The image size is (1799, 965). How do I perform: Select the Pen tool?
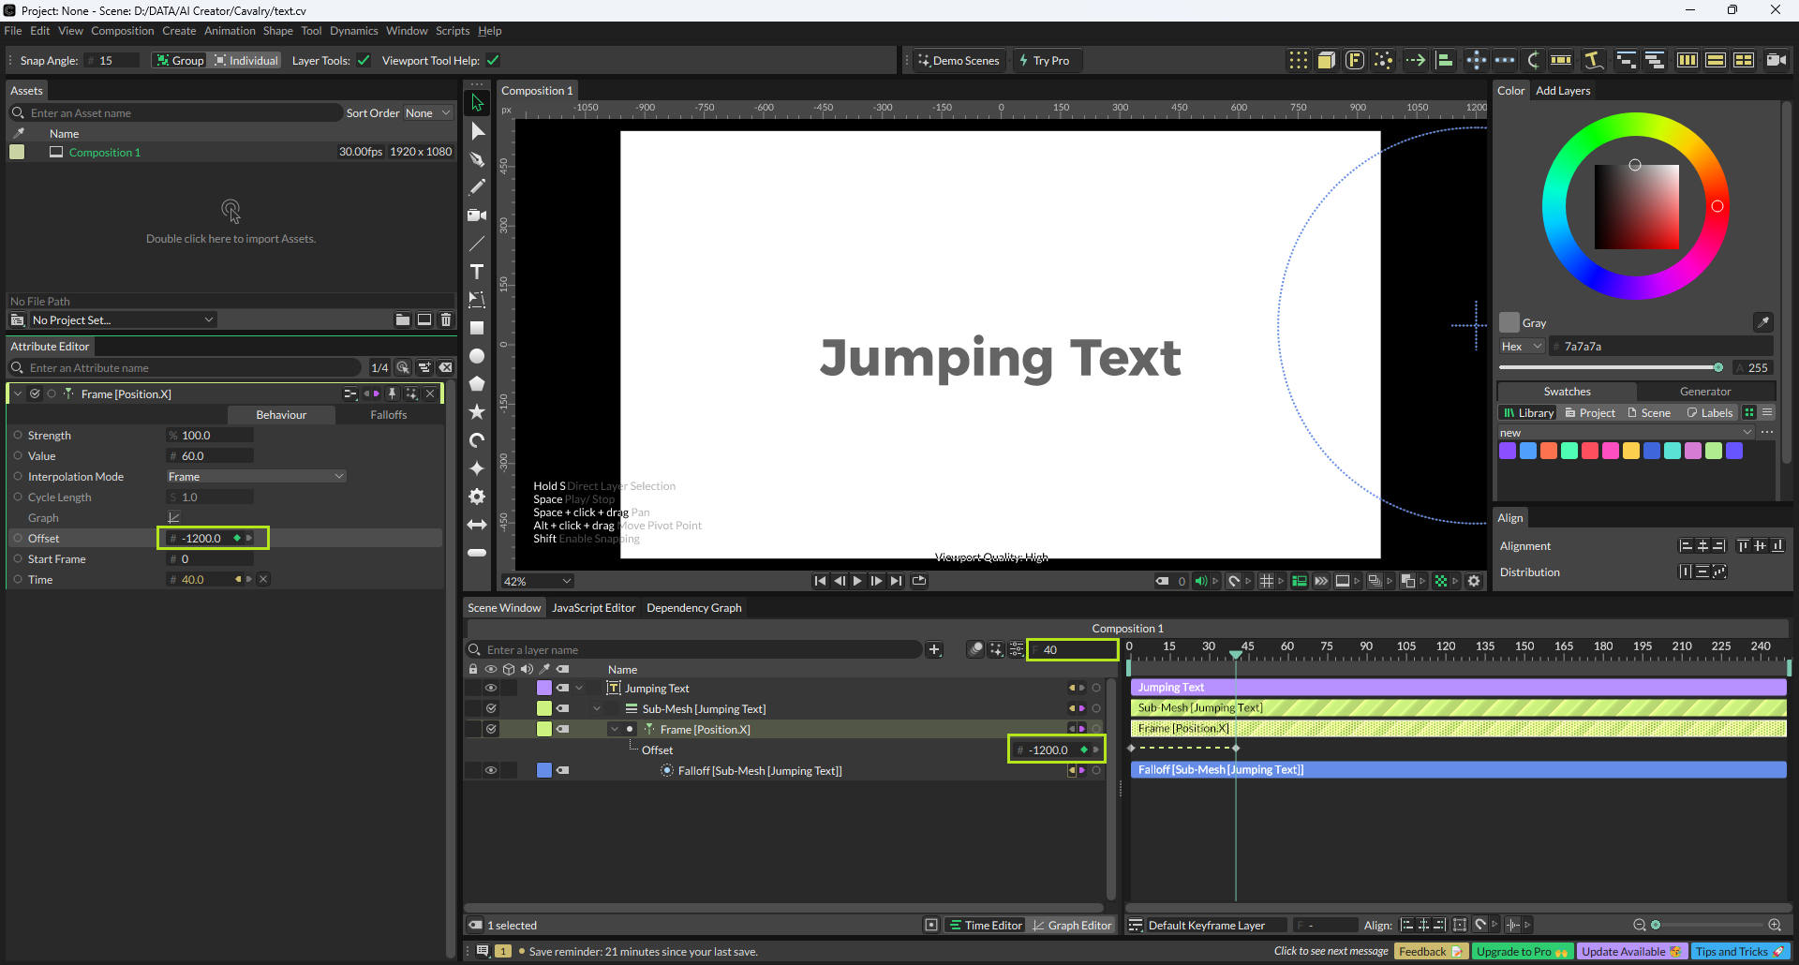click(x=477, y=159)
